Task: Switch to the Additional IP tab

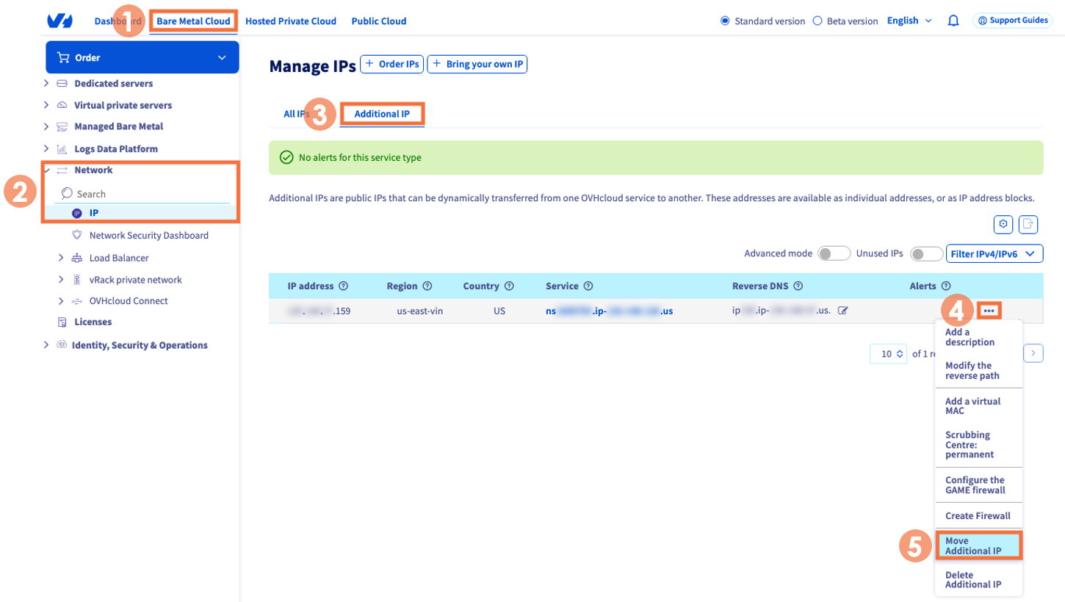Action: [x=382, y=115]
